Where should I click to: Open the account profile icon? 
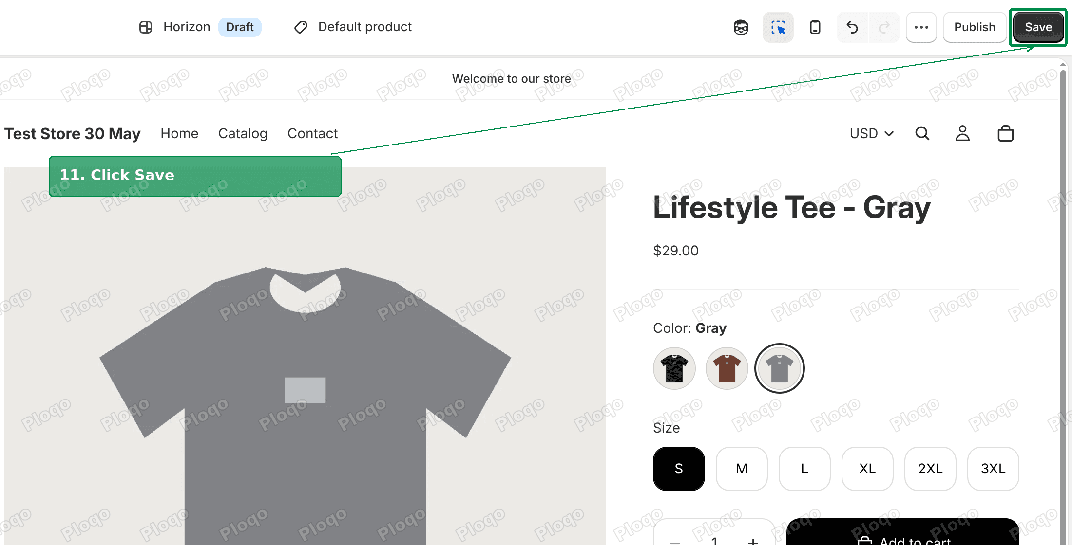point(962,133)
